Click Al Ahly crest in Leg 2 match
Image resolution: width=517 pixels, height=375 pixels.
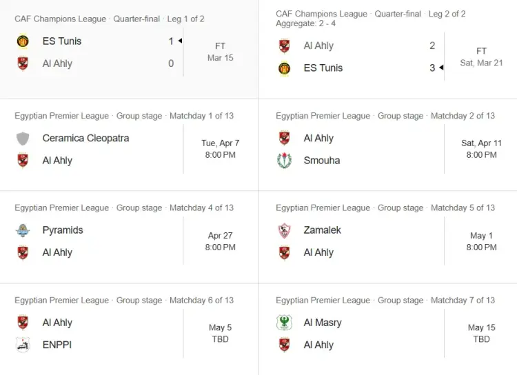point(284,46)
